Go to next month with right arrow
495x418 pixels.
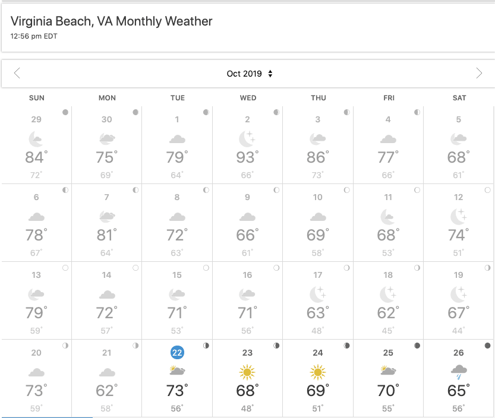479,73
